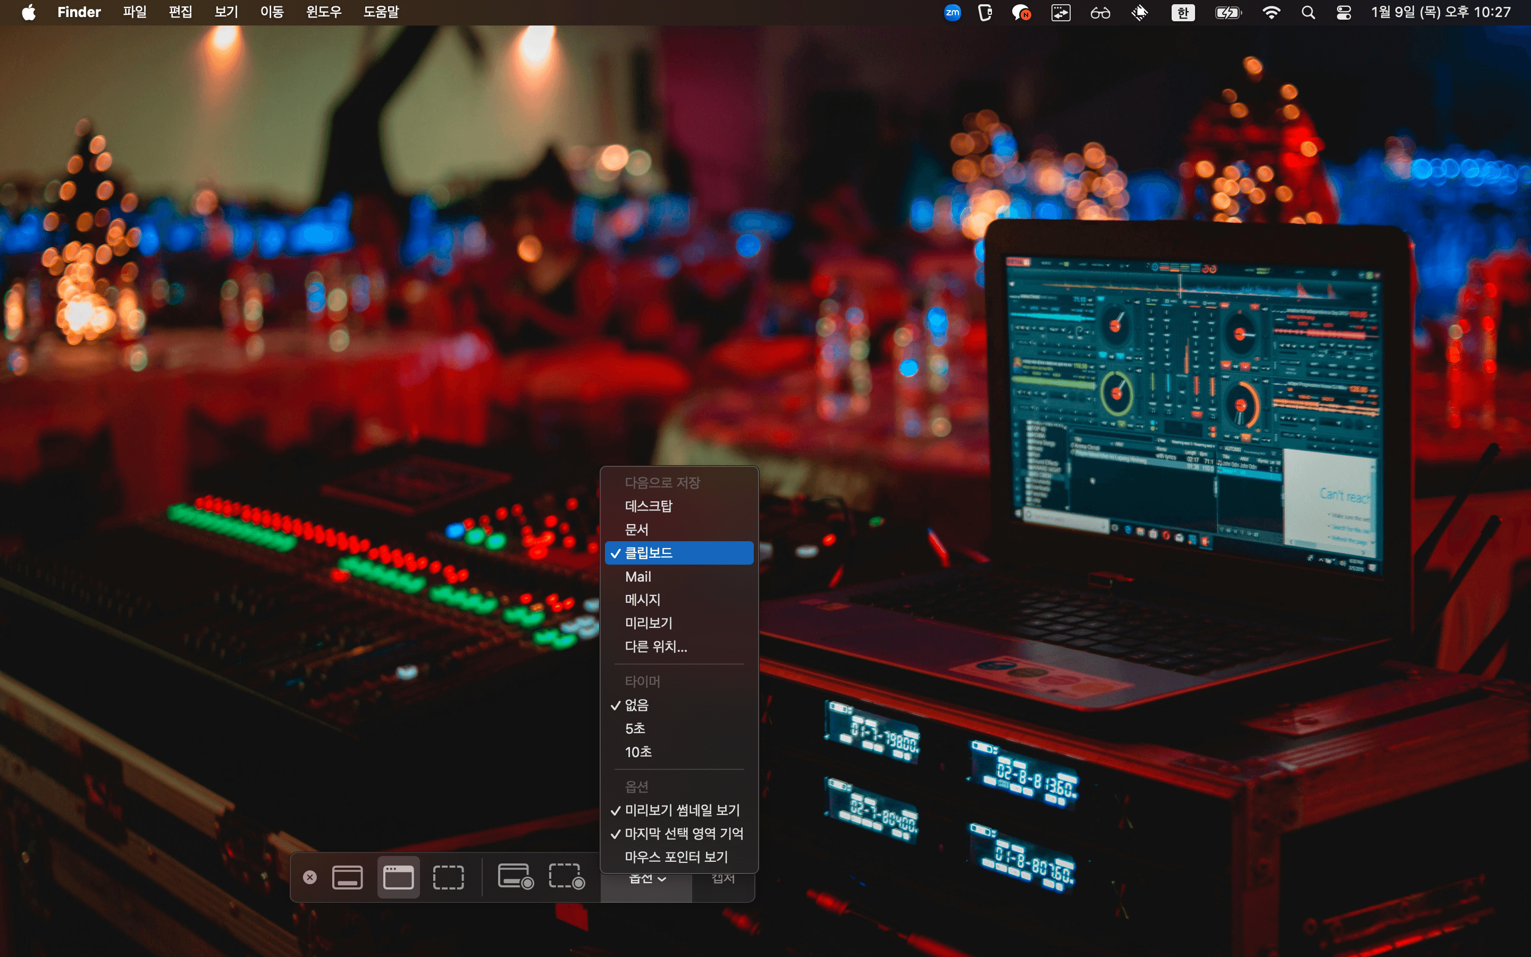1531x957 pixels.
Task: Select record selected portion icon
Action: (566, 877)
